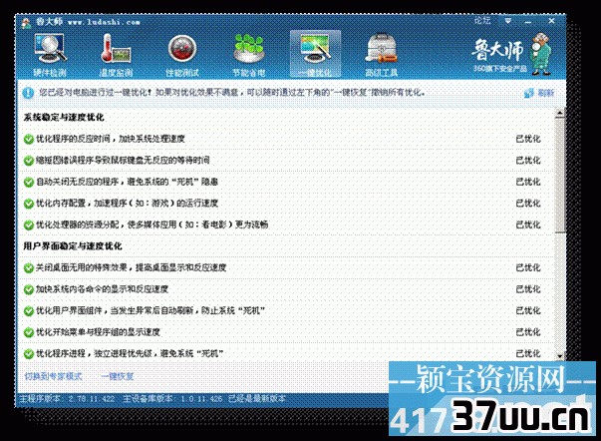The image size is (601, 441).
Task: Open the title bar dropdown menu arrow
Action: (508, 21)
